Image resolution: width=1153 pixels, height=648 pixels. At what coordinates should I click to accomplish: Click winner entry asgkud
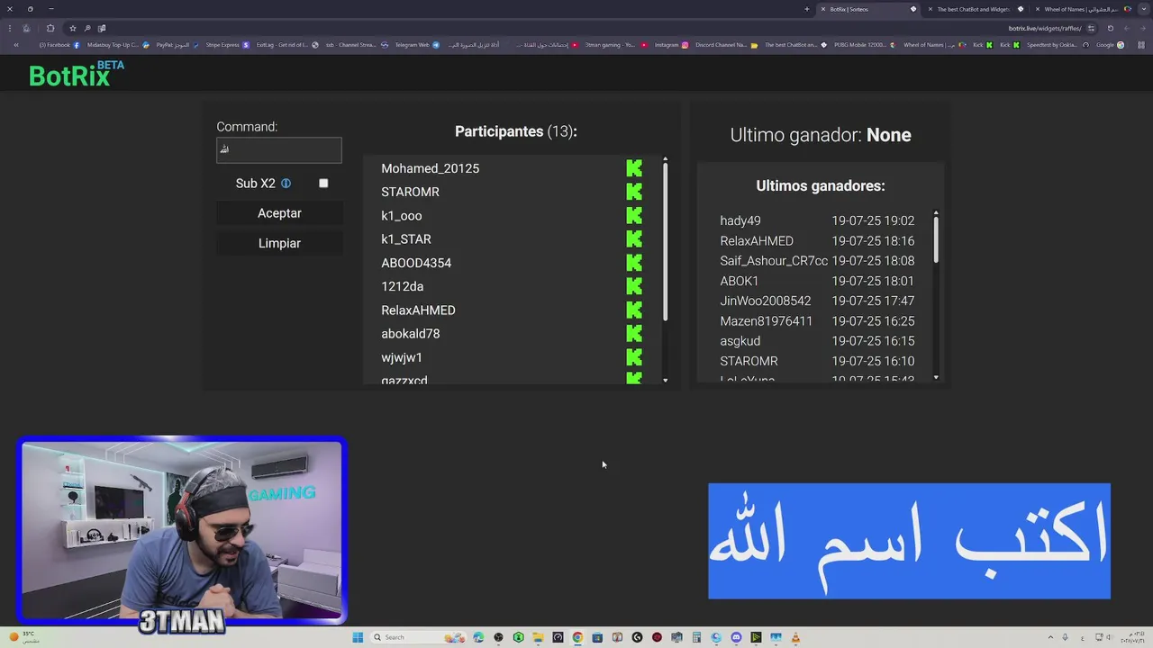tap(740, 341)
